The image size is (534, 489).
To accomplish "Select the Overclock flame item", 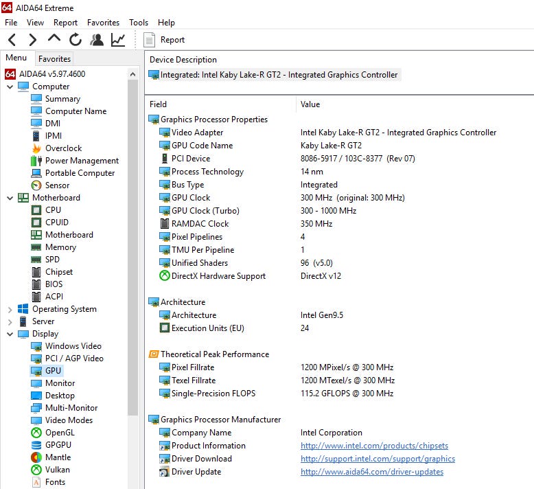I will pos(62,148).
